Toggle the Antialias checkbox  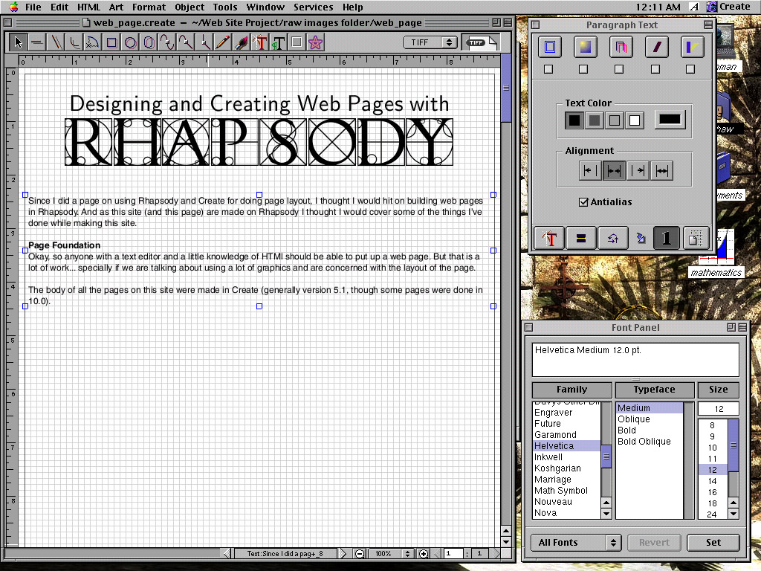(x=583, y=202)
